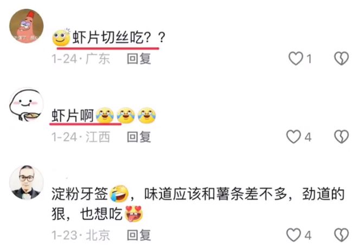Open the white cartoon blob avatar profile
This screenshot has height=252, width=358.
[x=26, y=104]
